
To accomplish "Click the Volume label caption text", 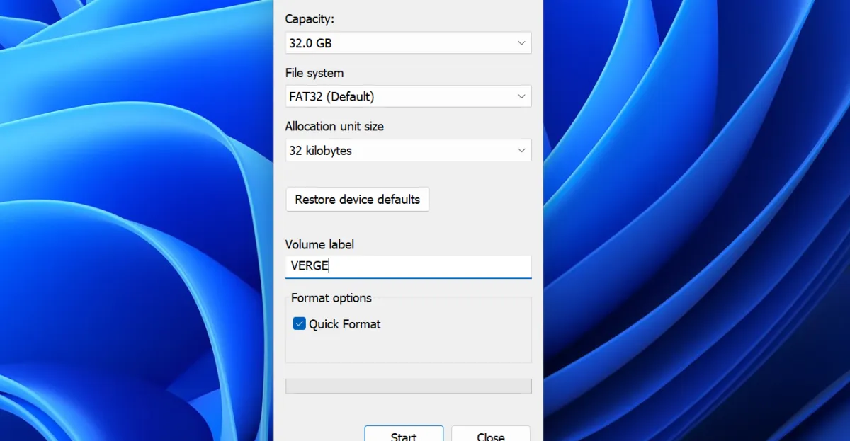I will [x=319, y=244].
